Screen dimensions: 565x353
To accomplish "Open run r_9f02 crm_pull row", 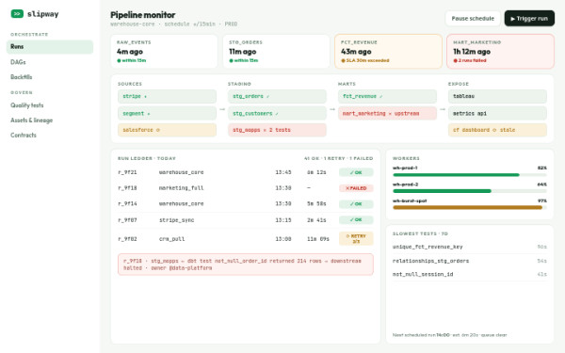I will (246, 239).
